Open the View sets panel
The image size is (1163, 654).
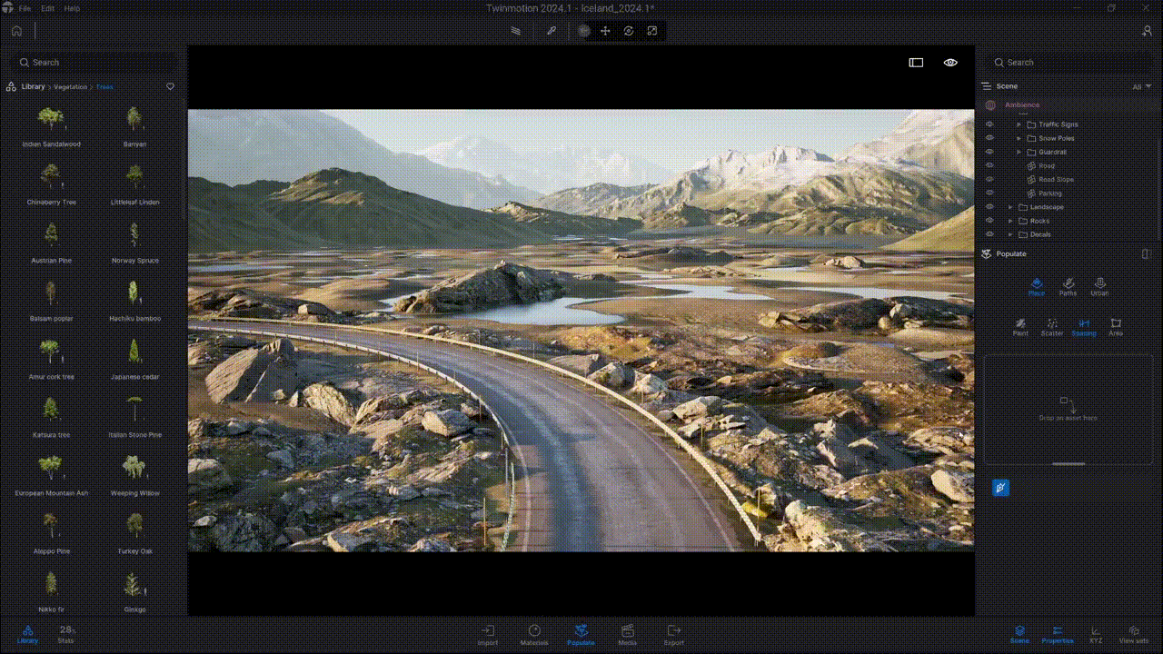point(1134,634)
